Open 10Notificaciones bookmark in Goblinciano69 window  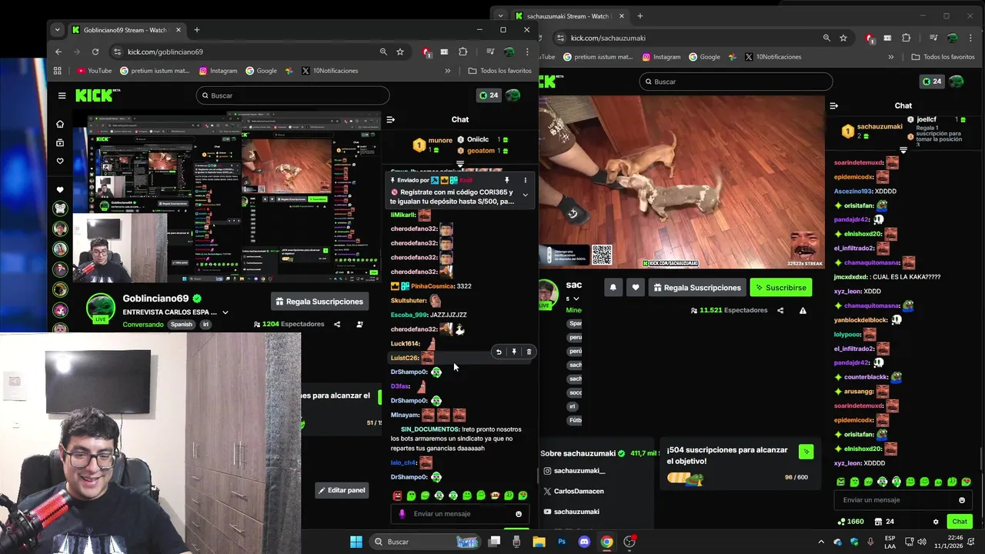(329, 71)
